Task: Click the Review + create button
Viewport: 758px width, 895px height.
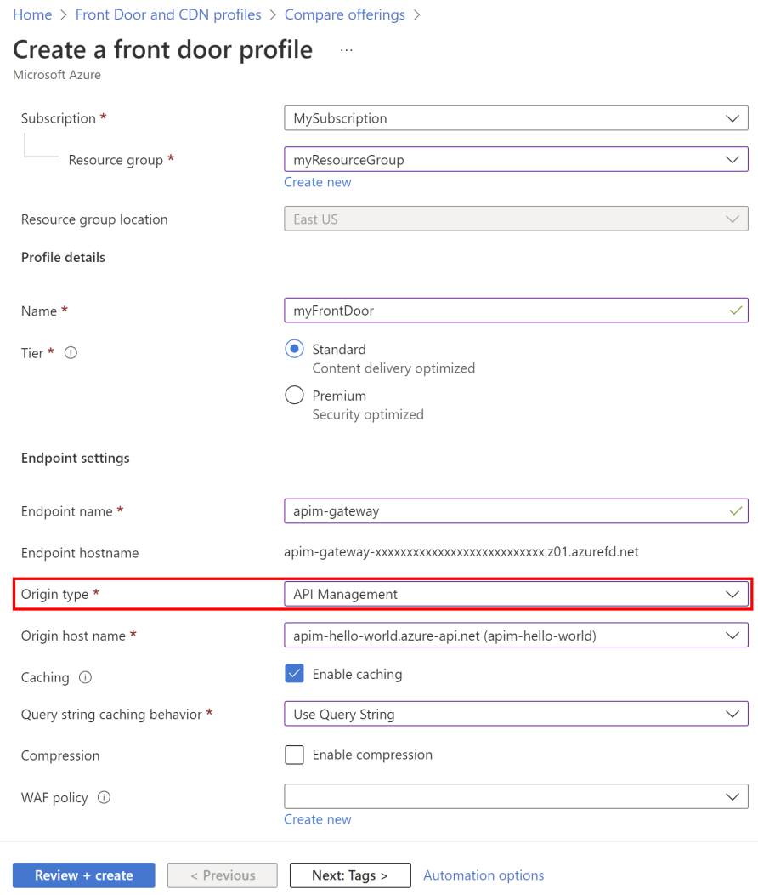Action: click(83, 875)
